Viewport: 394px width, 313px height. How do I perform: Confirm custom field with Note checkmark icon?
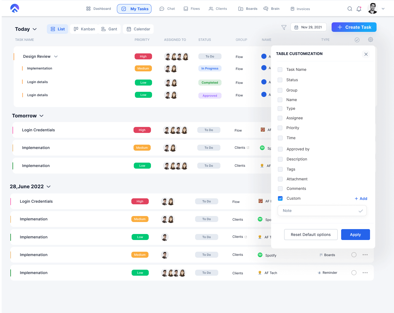pos(360,211)
